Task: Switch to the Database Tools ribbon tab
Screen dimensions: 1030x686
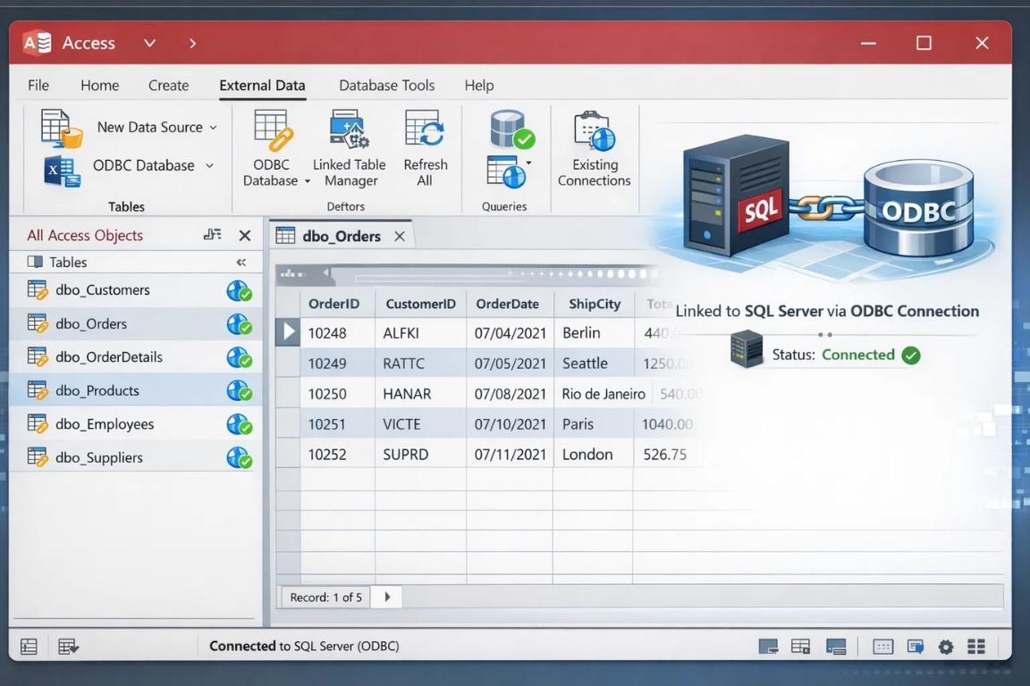Action: point(386,85)
